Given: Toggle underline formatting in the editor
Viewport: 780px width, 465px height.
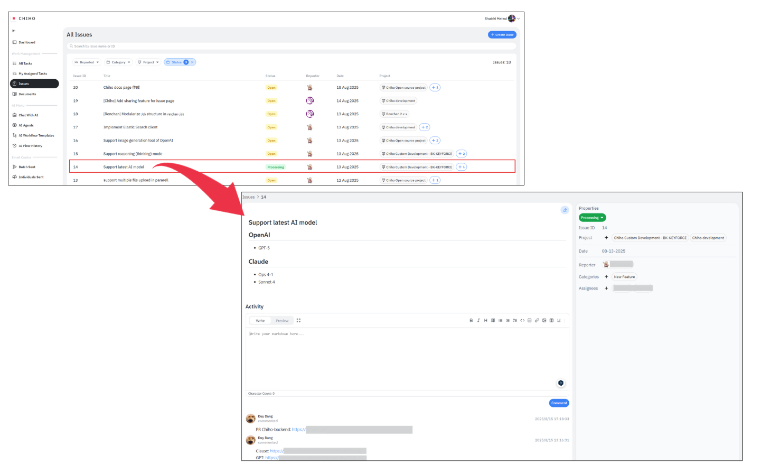Looking at the screenshot, I should point(559,320).
